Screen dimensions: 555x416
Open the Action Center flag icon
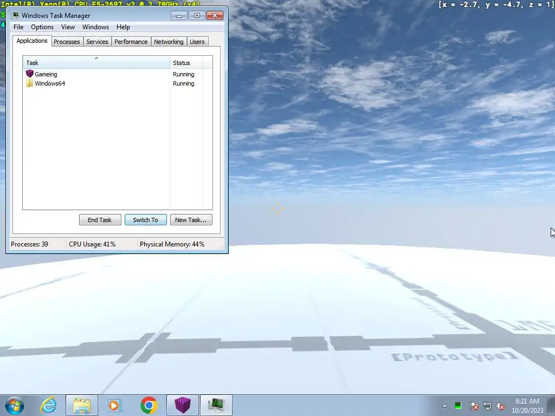coord(474,406)
